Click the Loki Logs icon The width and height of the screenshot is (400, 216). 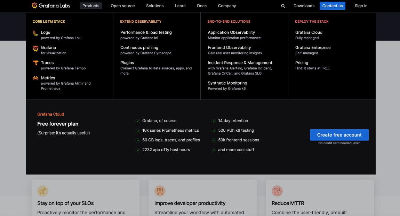pos(35,33)
